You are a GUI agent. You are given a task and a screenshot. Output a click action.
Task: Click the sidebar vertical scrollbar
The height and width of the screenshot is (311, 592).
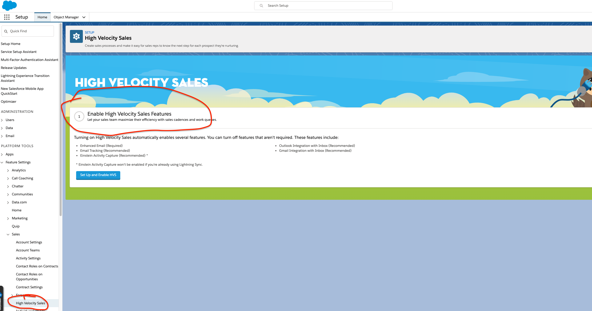pyautogui.click(x=61, y=119)
